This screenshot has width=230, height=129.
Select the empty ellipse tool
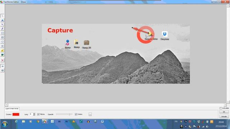[x=3, y=42]
